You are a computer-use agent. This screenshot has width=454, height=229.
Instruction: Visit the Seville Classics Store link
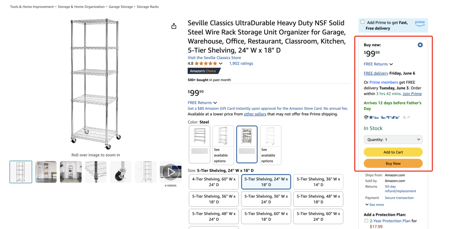click(214, 58)
